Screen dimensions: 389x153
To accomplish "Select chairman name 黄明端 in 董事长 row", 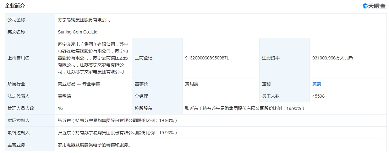I will pyautogui.click(x=192, y=84).
